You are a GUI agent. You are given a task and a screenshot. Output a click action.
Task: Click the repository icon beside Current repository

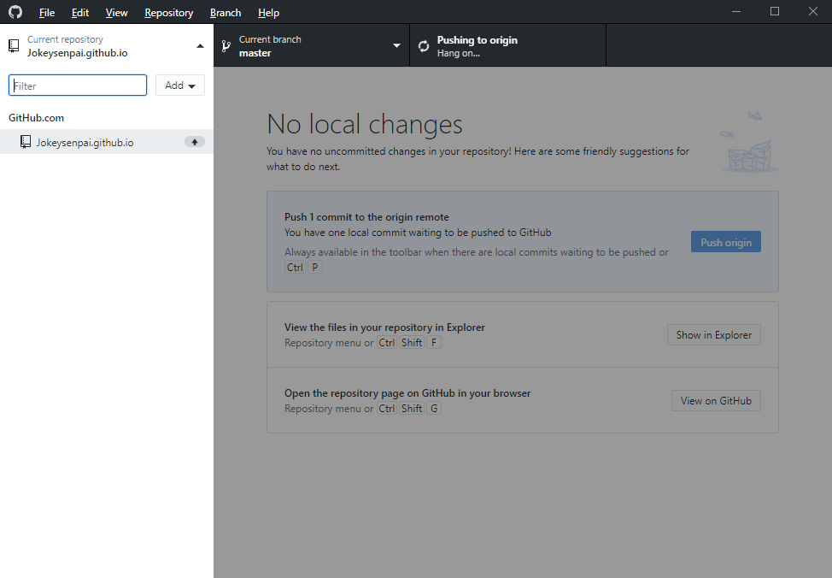pos(14,46)
